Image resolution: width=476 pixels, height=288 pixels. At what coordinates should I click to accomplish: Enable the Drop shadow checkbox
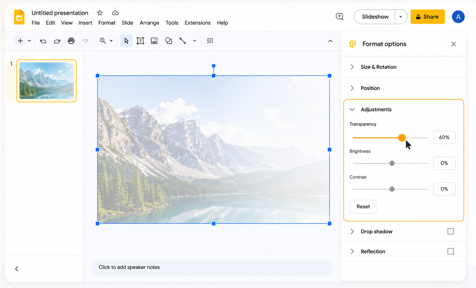tap(451, 231)
